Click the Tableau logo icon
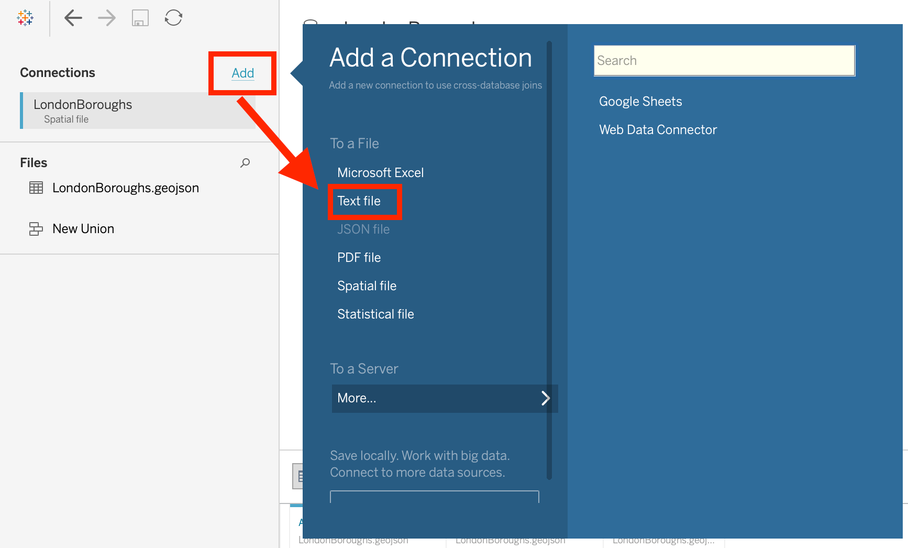Image resolution: width=908 pixels, height=548 pixels. coord(25,18)
